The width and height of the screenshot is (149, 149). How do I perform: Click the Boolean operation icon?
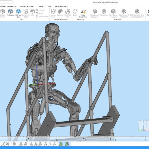(60, 12)
